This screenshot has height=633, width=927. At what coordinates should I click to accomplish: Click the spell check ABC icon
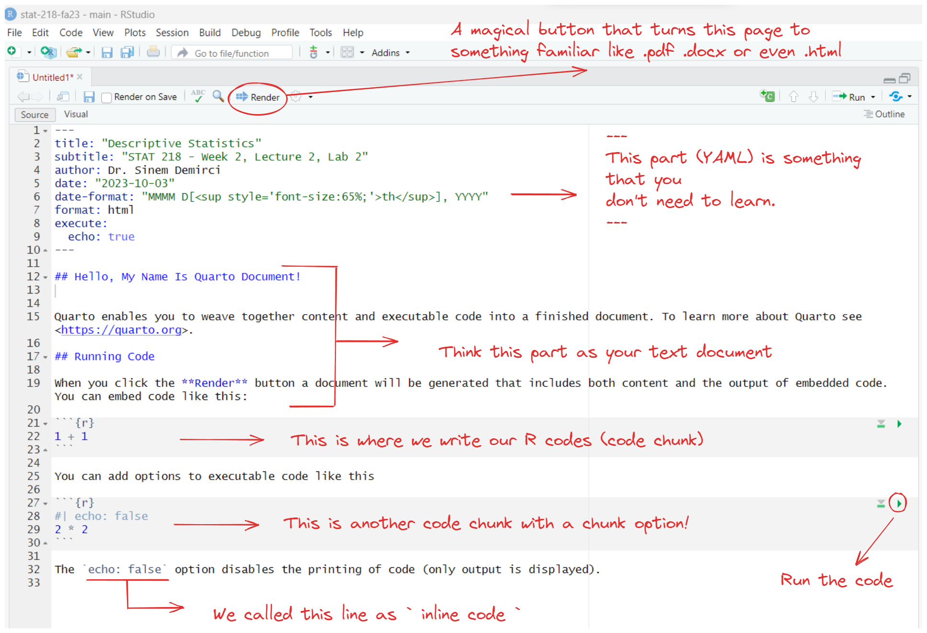point(198,96)
